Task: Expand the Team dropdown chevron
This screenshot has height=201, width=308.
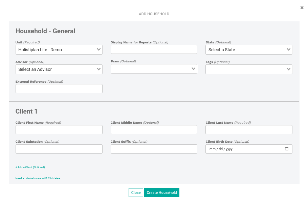Action: pos(194,69)
